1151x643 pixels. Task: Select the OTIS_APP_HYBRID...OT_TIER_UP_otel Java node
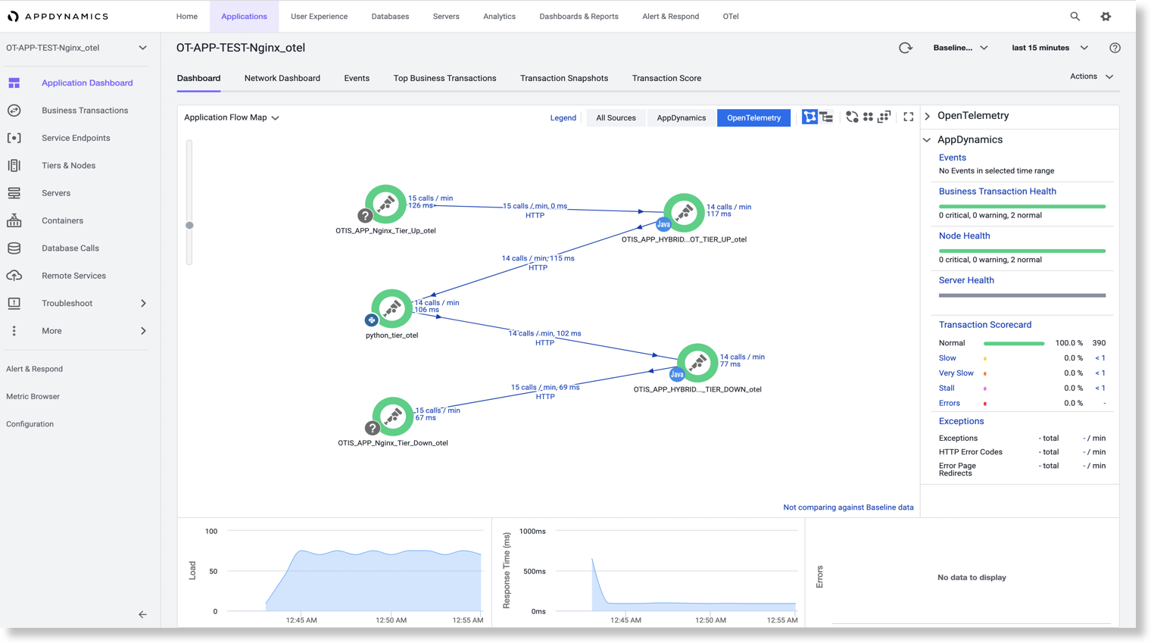pos(684,213)
